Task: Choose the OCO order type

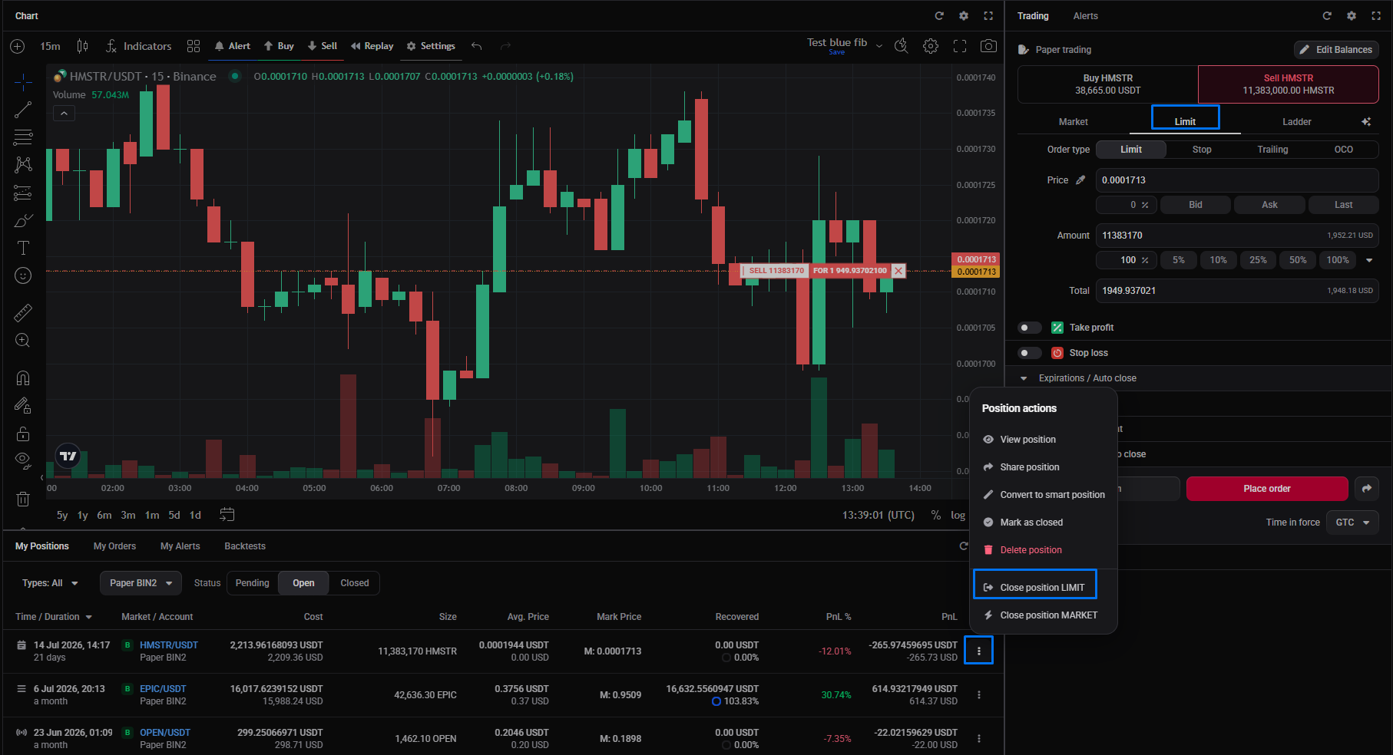Action: (x=1344, y=150)
